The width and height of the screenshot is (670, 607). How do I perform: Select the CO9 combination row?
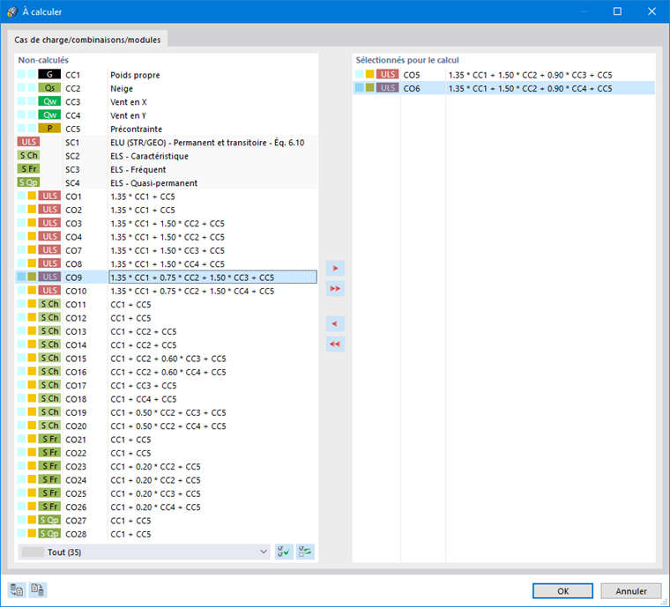coord(167,277)
